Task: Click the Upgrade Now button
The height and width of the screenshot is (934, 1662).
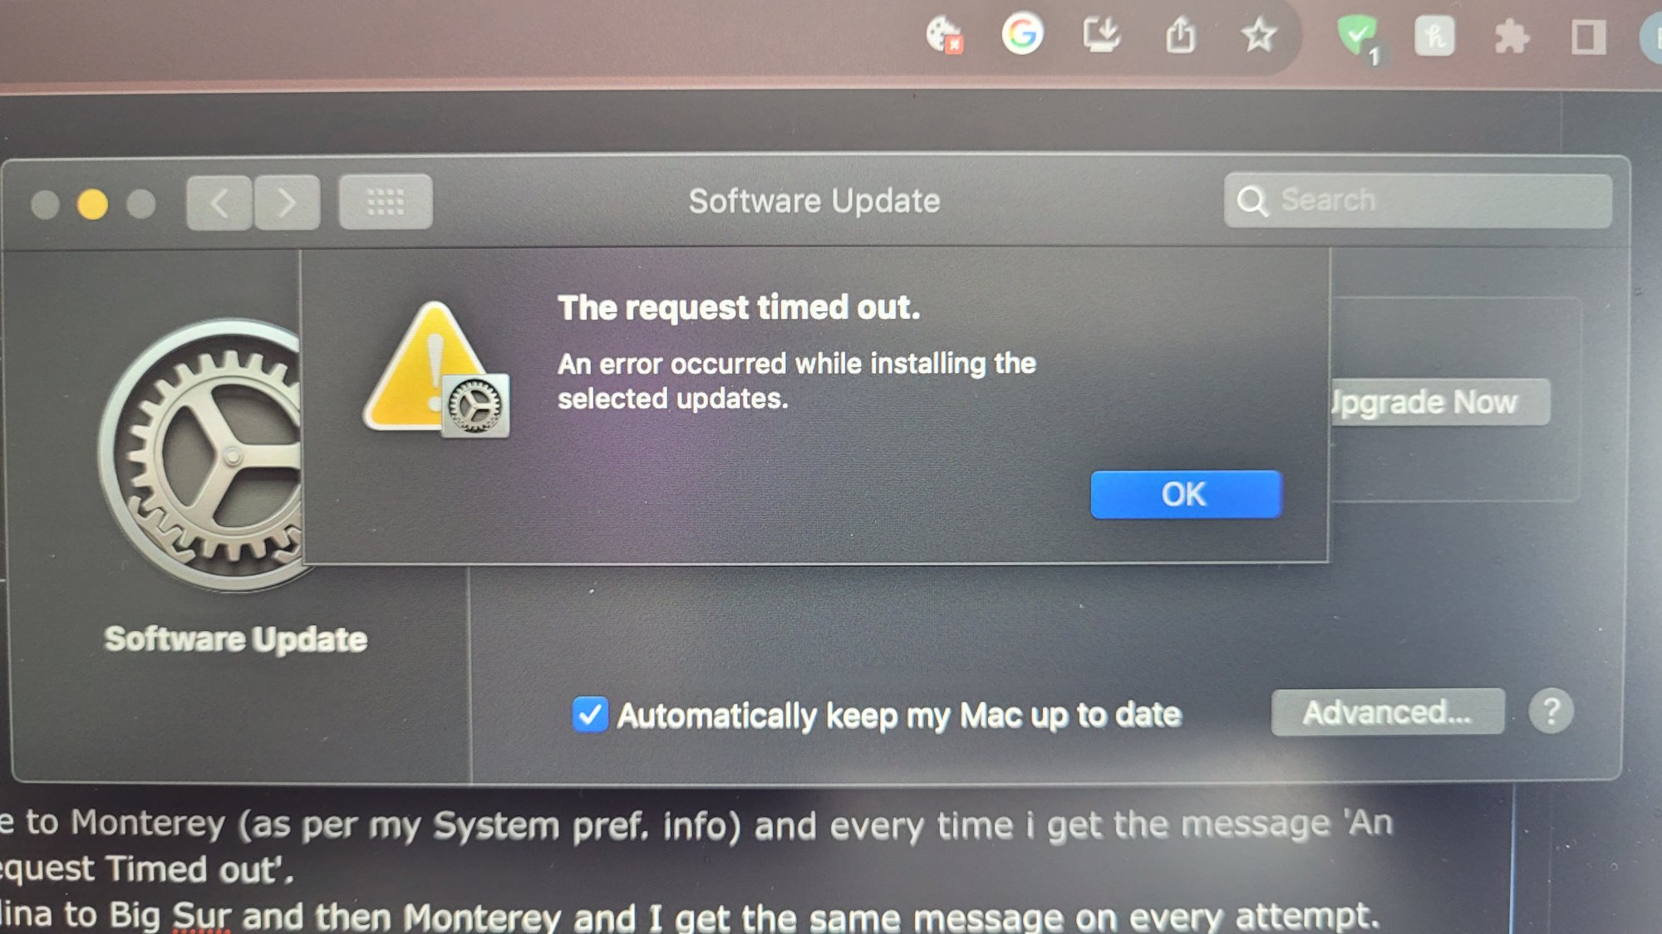Action: [x=1439, y=403]
